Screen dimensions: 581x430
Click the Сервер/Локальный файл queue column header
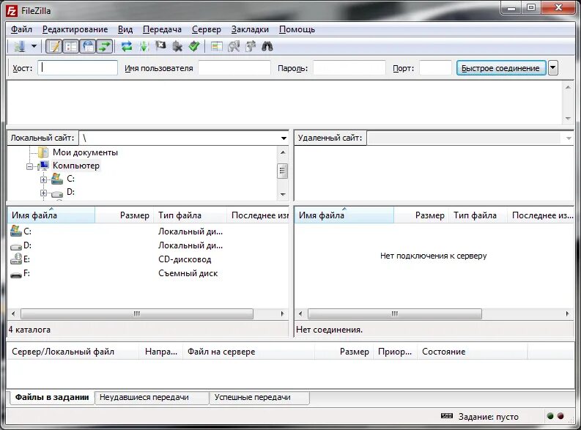(73, 352)
